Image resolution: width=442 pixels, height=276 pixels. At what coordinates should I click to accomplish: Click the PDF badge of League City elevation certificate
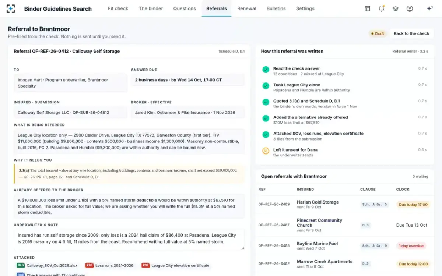click(x=145, y=265)
